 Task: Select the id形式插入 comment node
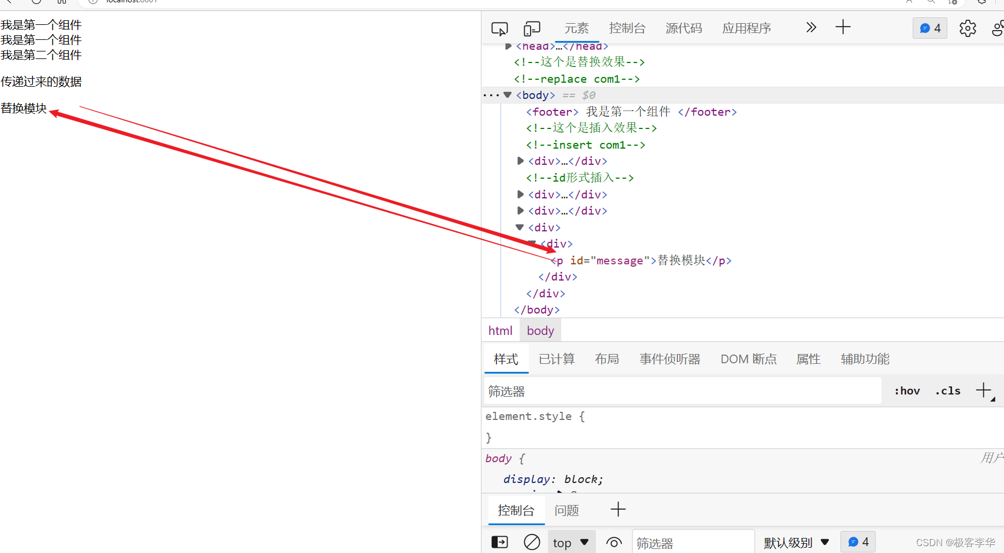(x=580, y=178)
